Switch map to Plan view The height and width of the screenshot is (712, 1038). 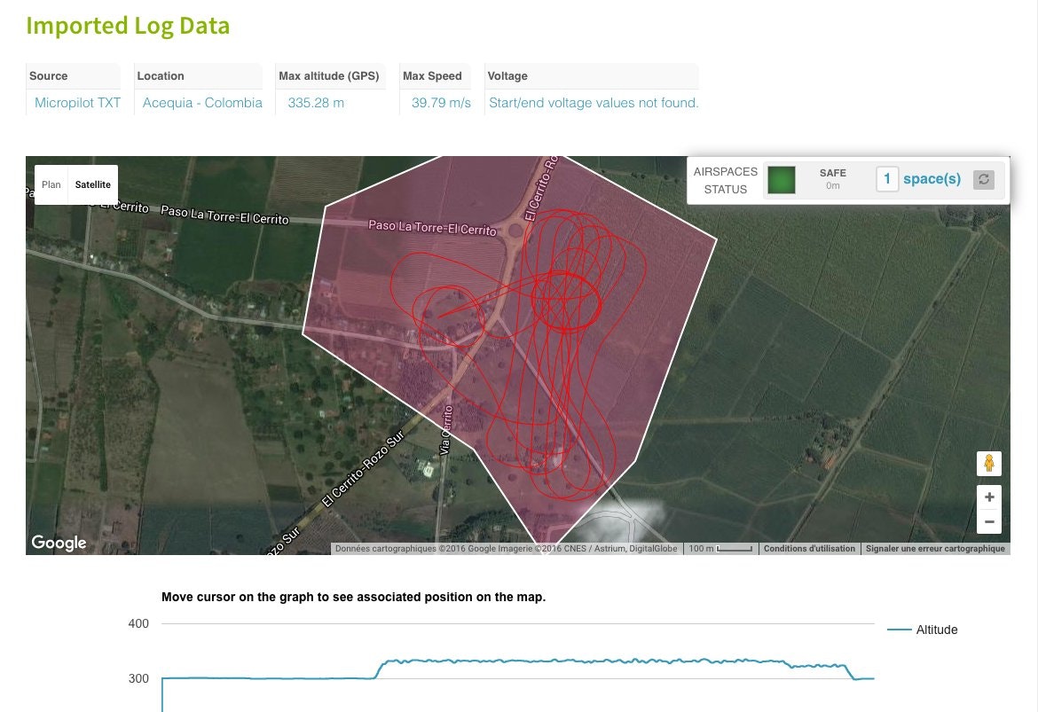click(x=51, y=184)
